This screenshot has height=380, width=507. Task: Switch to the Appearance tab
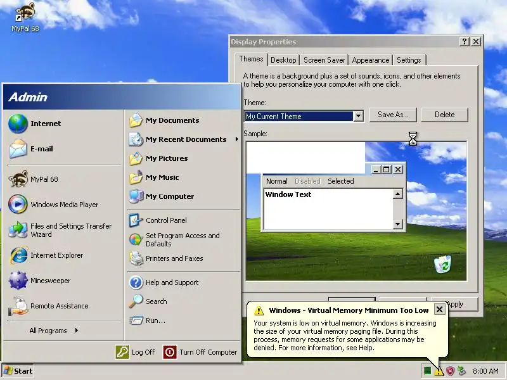pyautogui.click(x=371, y=60)
